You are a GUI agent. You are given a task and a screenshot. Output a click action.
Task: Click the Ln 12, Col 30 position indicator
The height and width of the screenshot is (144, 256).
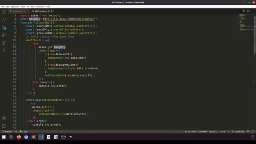[196, 132]
